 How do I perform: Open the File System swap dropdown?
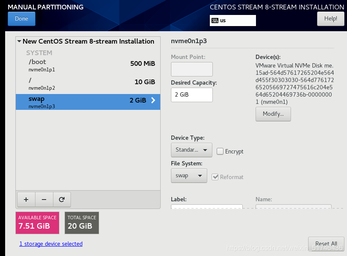pyautogui.click(x=189, y=176)
